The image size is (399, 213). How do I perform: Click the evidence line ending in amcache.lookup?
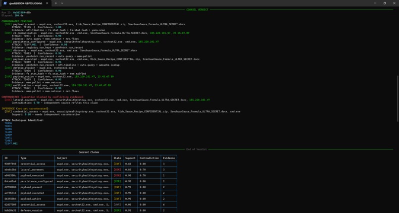pyautogui.click(x=66, y=65)
